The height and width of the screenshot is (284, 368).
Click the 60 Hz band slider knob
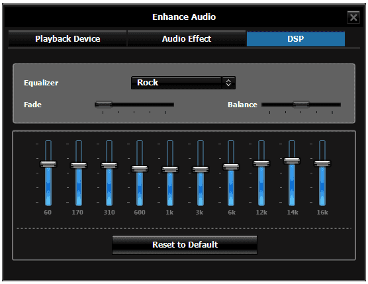[x=48, y=164]
